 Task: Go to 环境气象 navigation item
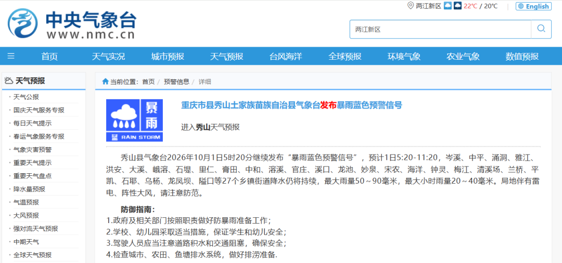(404, 56)
